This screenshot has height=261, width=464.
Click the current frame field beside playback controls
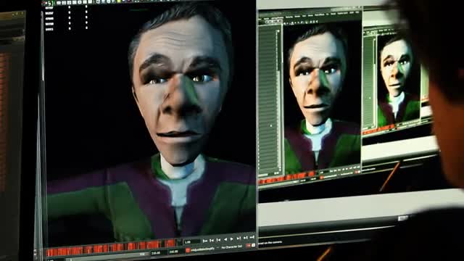192,241
